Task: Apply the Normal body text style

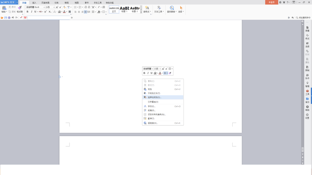Action: click(x=114, y=10)
